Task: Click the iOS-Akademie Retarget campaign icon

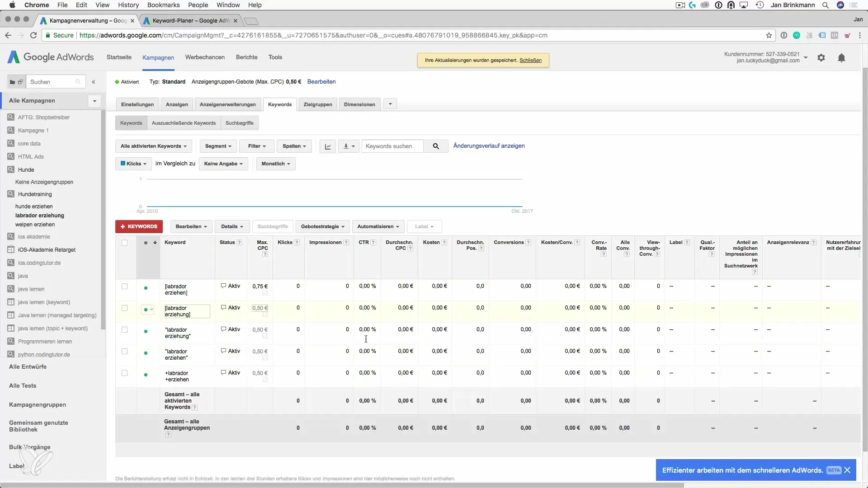Action: point(11,249)
